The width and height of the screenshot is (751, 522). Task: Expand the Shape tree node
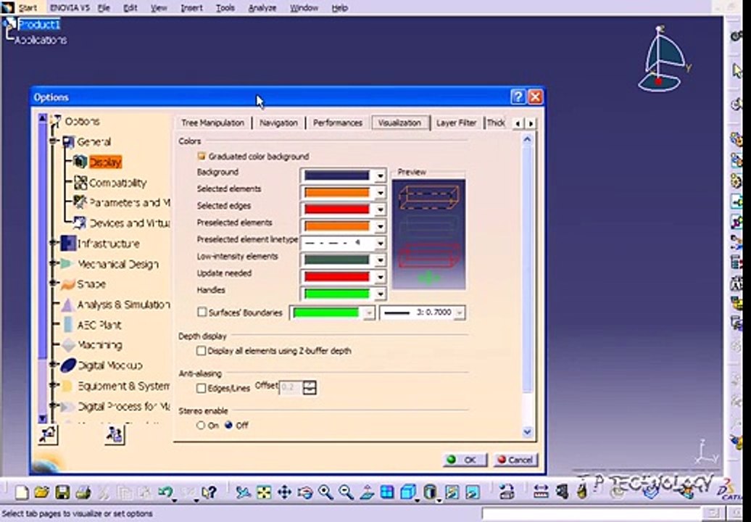pyautogui.click(x=53, y=284)
